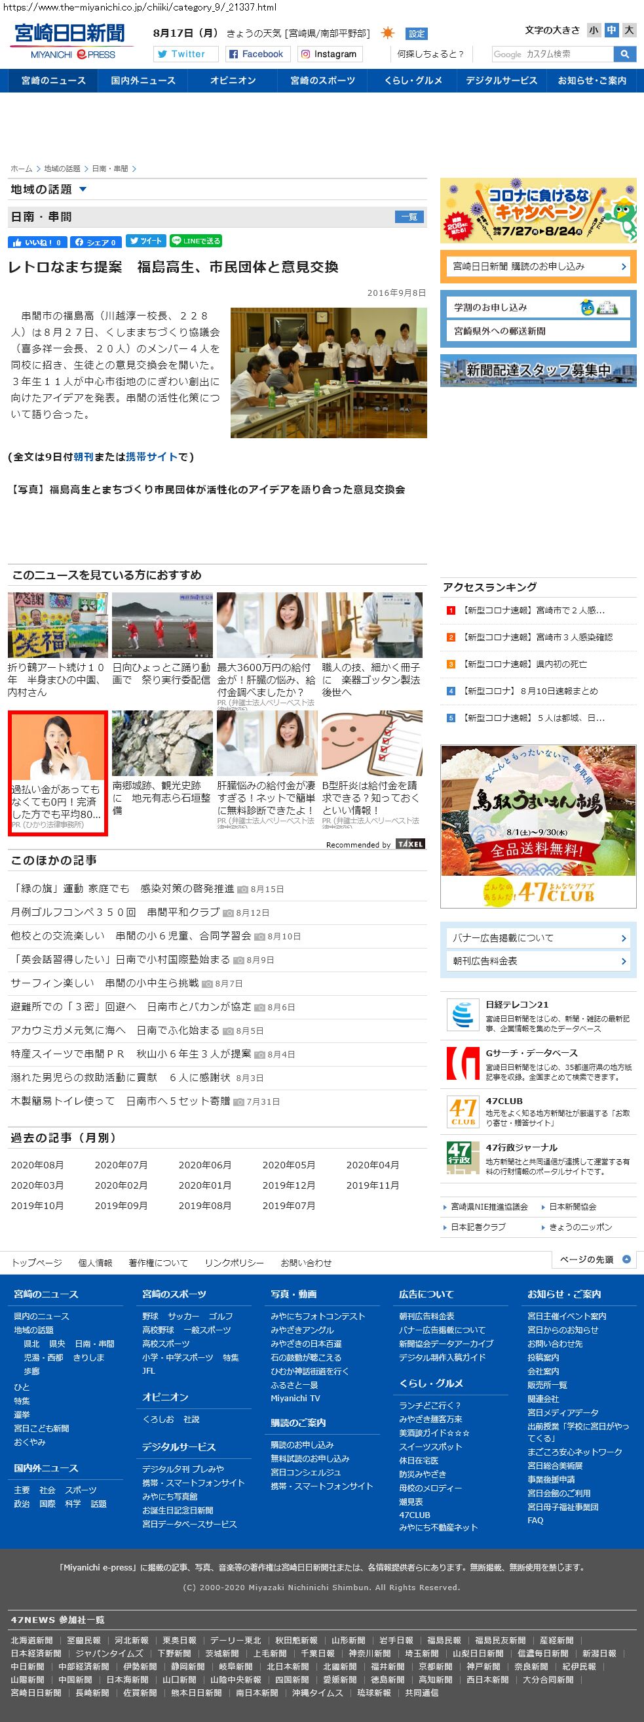The height and width of the screenshot is (1722, 644).
Task: Open ranking item 1 宮崎市で2人感染
Action: [x=534, y=610]
